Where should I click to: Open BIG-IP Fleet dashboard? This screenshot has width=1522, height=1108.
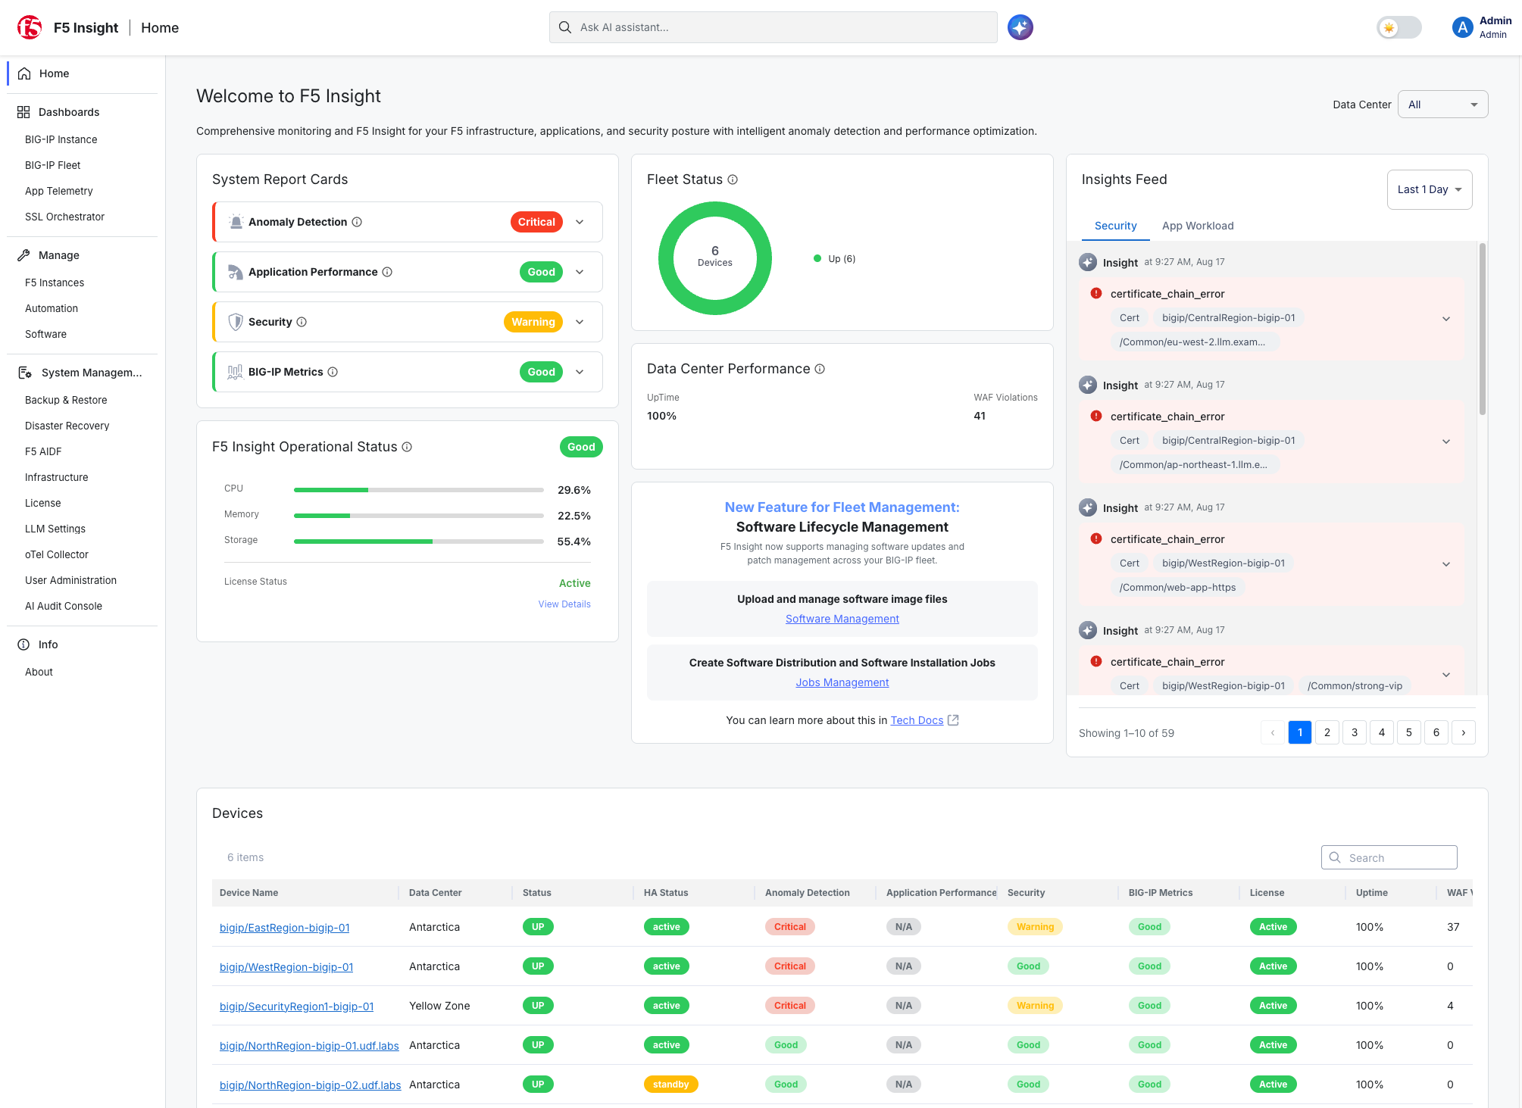52,165
